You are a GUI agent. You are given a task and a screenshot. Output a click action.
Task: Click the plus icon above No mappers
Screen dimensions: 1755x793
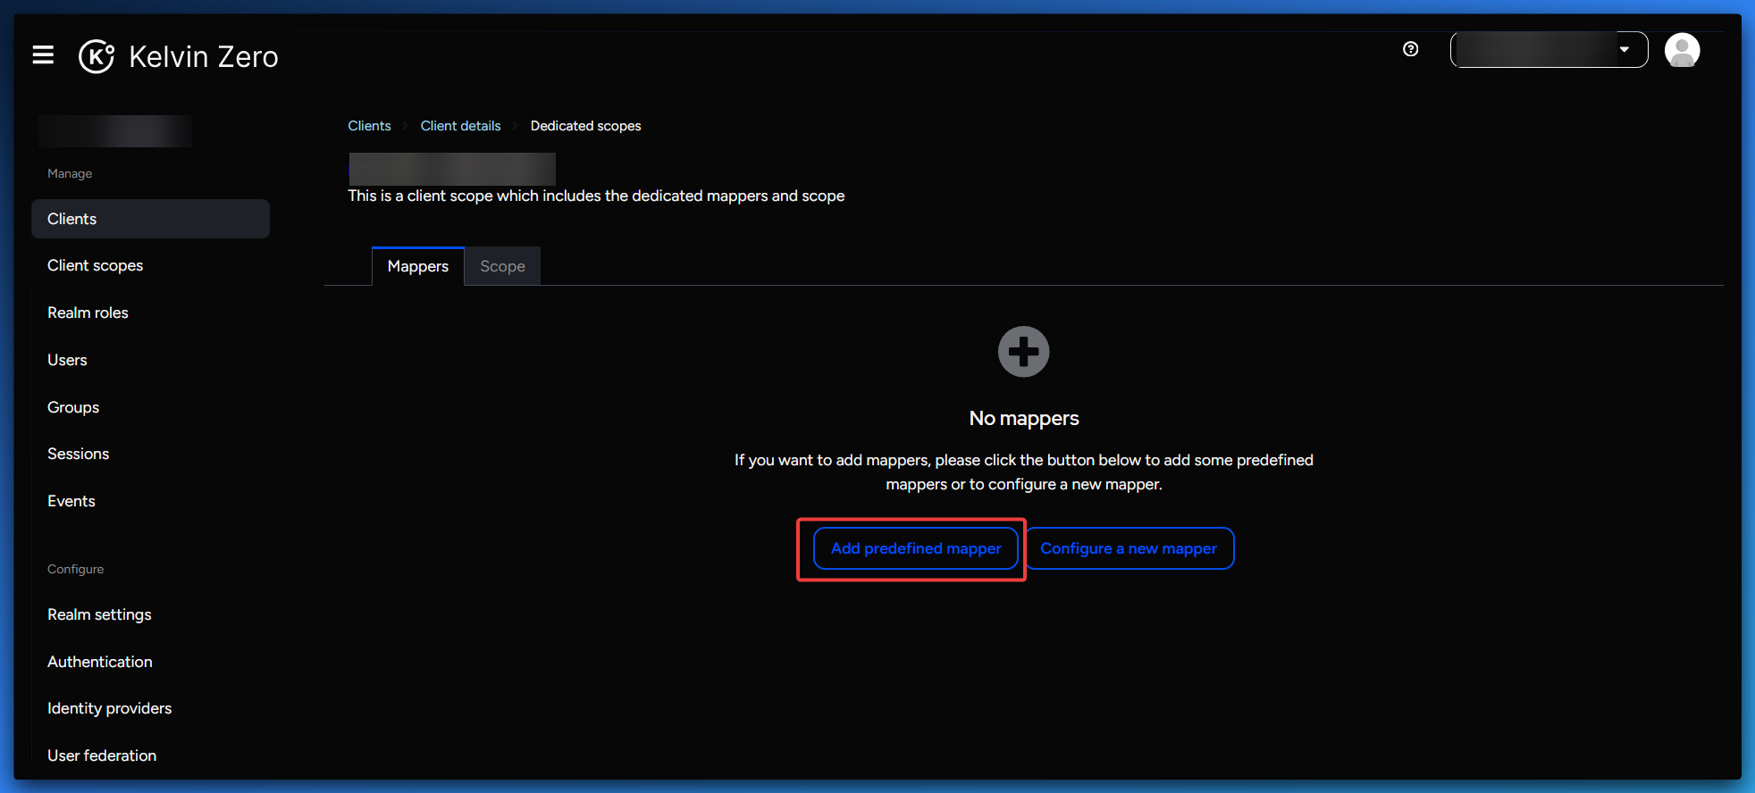click(1023, 352)
